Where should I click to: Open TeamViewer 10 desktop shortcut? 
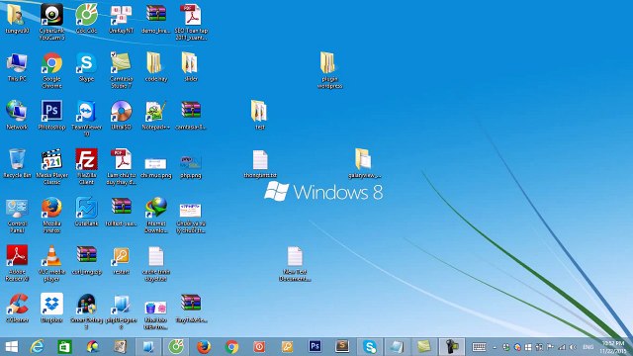[x=86, y=119]
